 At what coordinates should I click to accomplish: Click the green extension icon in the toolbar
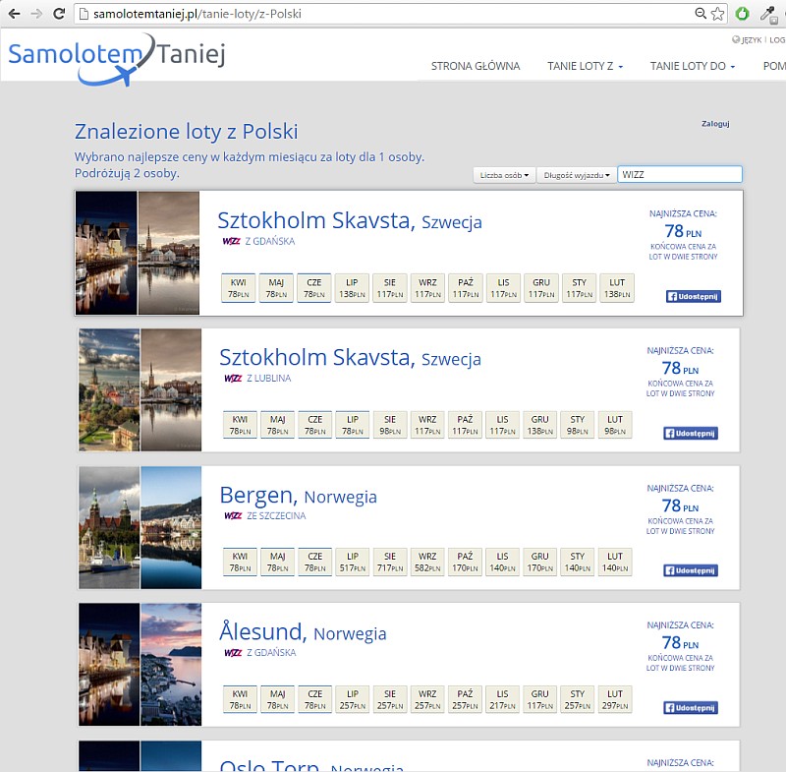coord(743,14)
